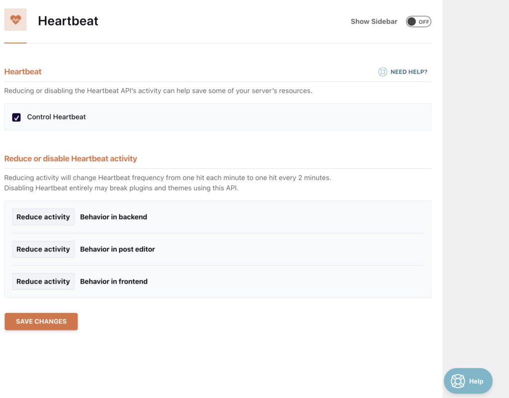Image resolution: width=509 pixels, height=398 pixels.
Task: Click the Heartbeat heart icon in header
Action: click(x=15, y=20)
